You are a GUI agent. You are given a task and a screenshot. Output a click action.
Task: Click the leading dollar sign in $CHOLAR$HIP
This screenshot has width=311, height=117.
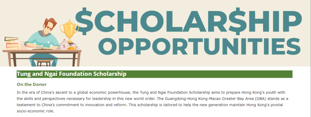(x=85, y=21)
